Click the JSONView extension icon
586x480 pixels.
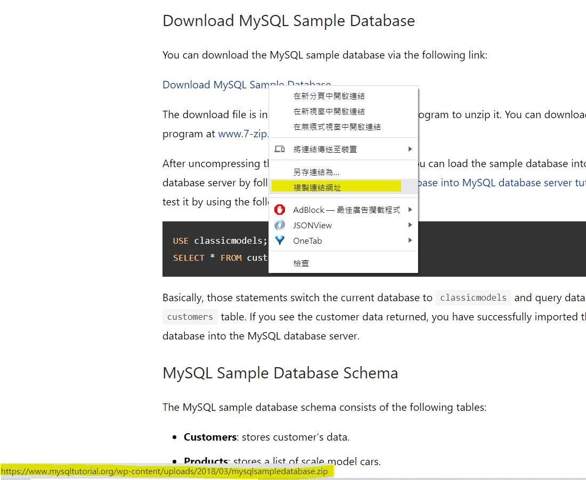coord(279,225)
